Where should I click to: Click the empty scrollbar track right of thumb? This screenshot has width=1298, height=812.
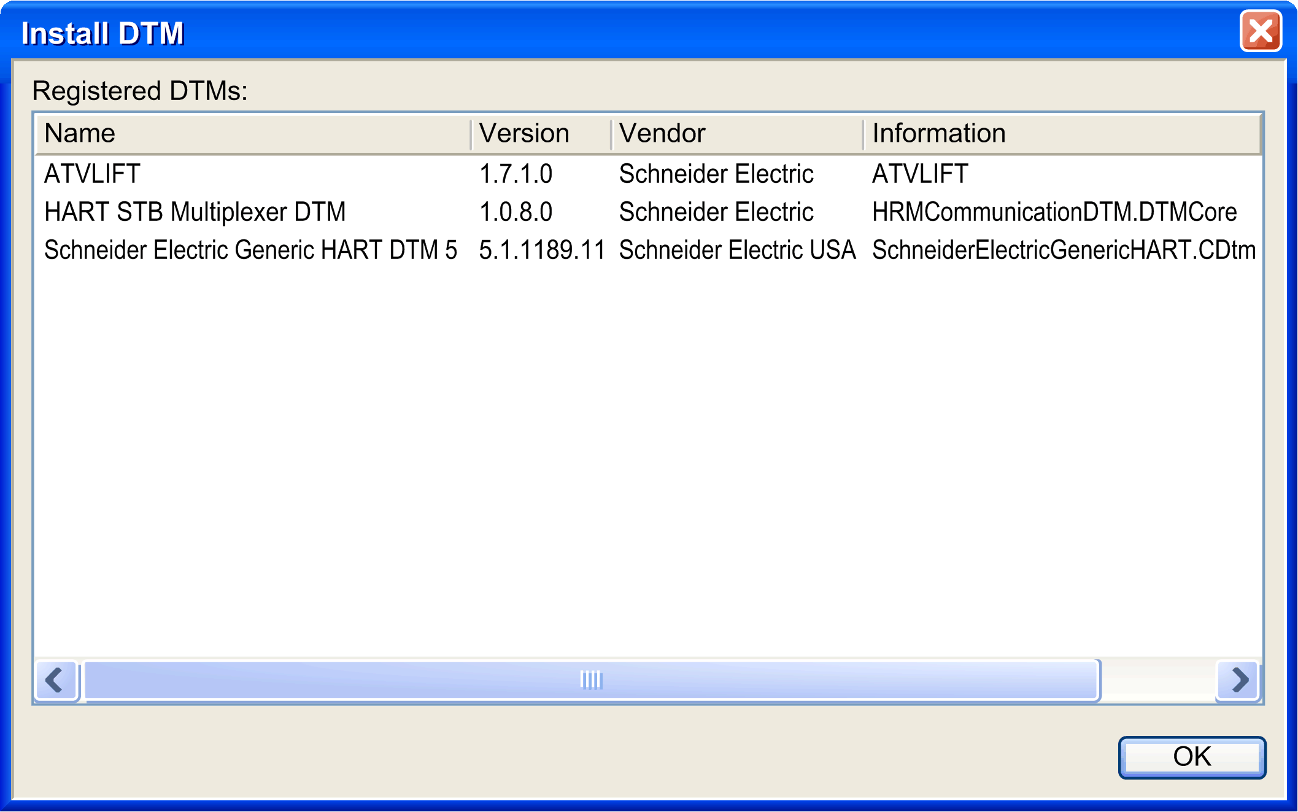(1157, 680)
